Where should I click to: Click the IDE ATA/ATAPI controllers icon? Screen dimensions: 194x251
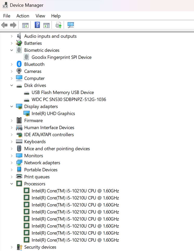pyautogui.click(x=19, y=135)
